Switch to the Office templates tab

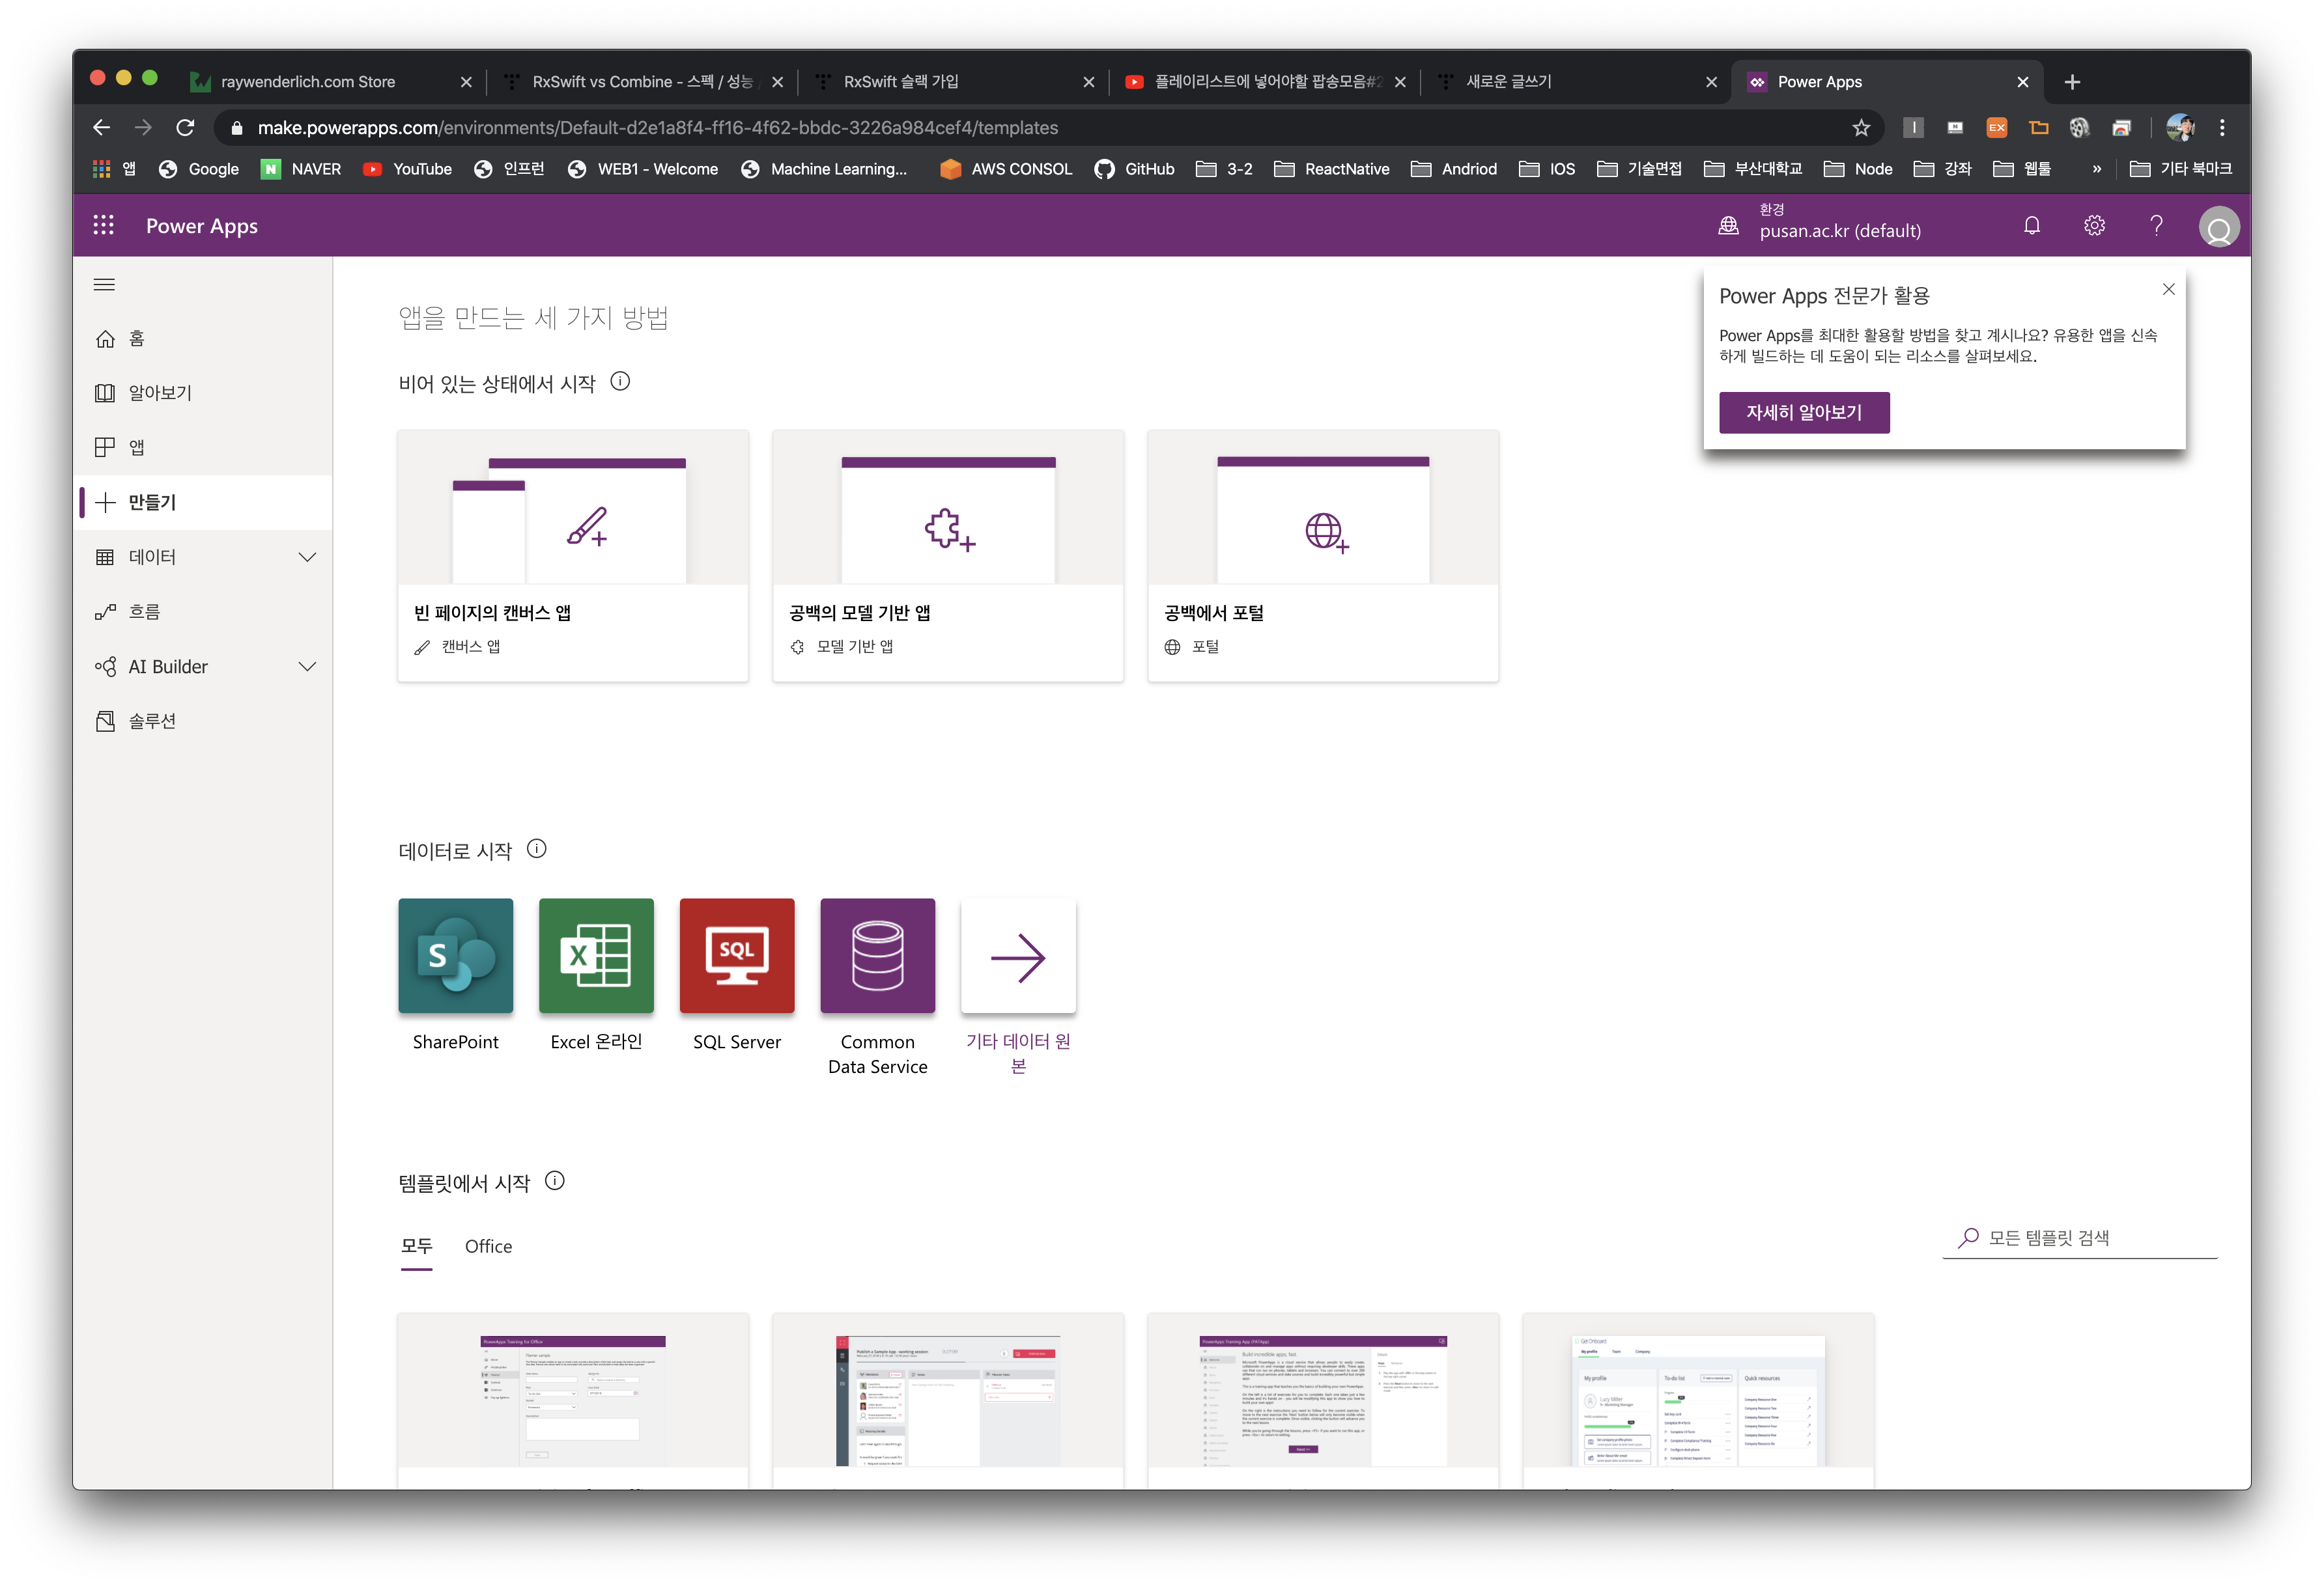pos(488,1246)
